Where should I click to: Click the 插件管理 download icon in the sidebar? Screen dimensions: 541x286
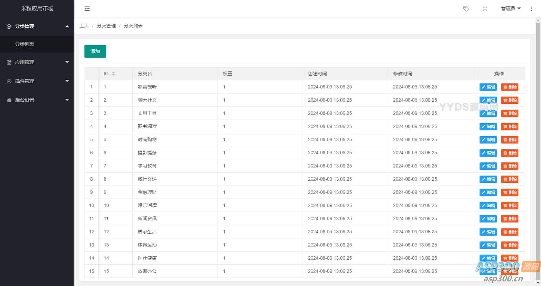tap(9, 81)
